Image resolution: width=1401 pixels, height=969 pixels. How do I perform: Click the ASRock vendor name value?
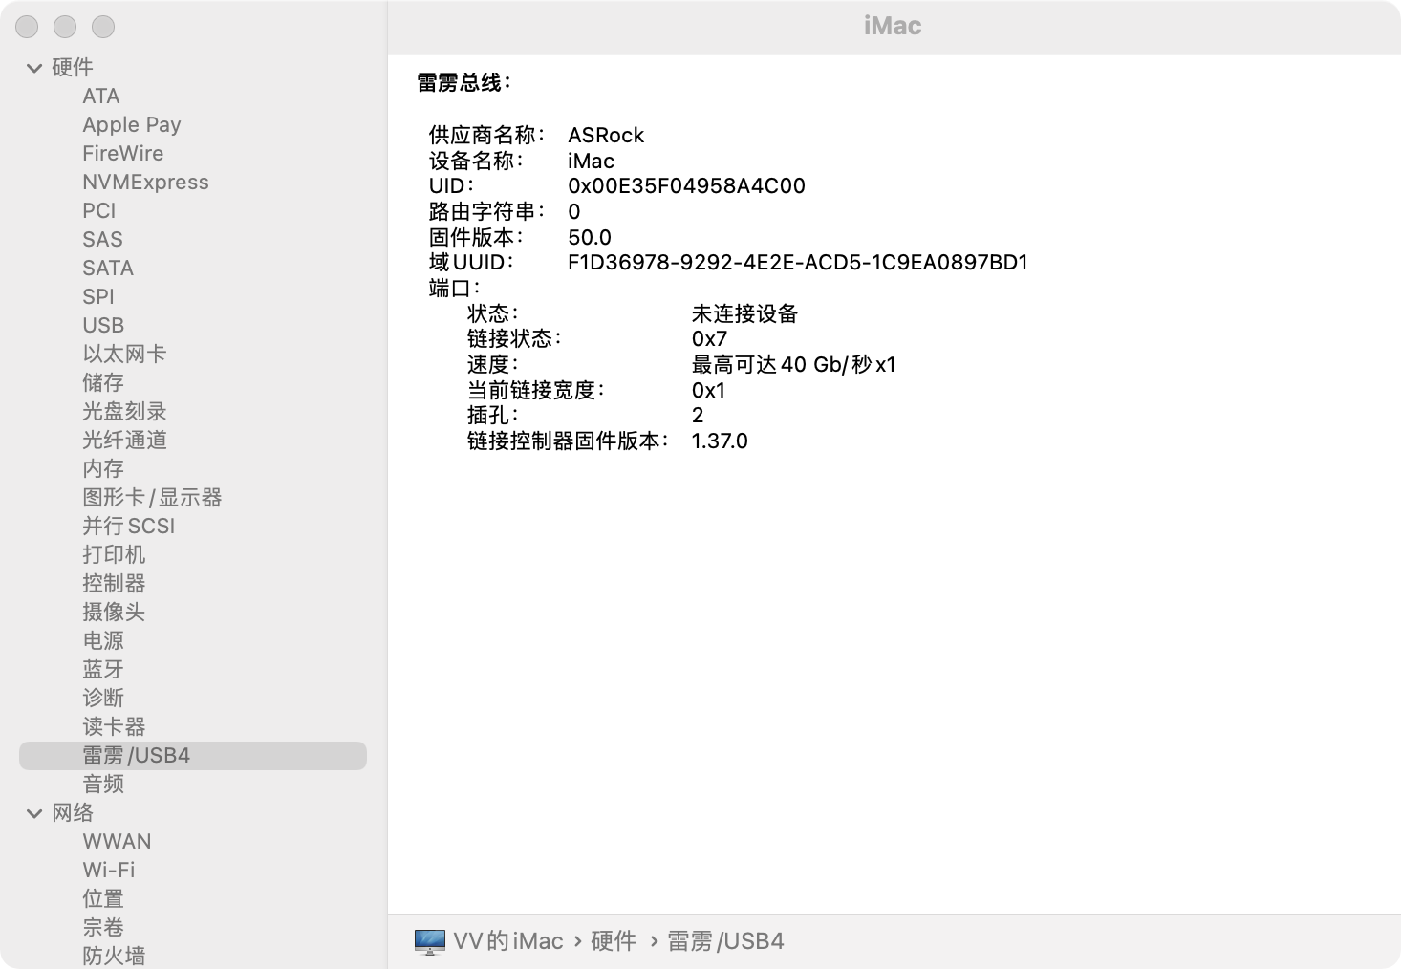606,135
